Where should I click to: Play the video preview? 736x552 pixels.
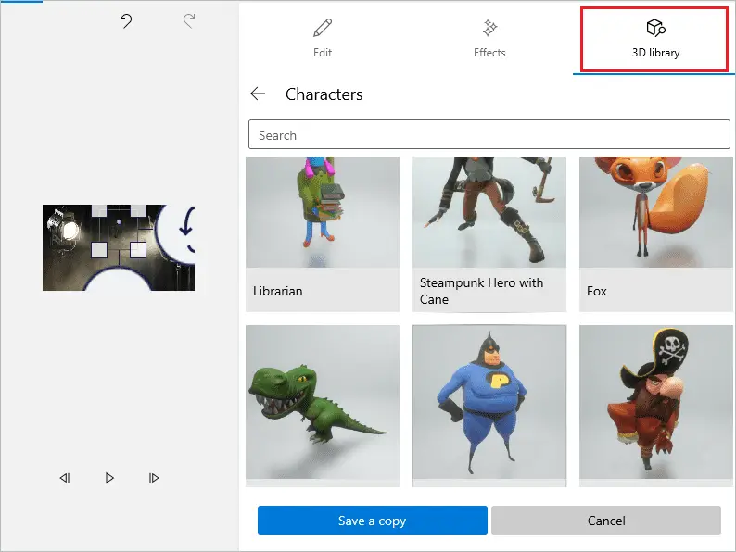[109, 478]
